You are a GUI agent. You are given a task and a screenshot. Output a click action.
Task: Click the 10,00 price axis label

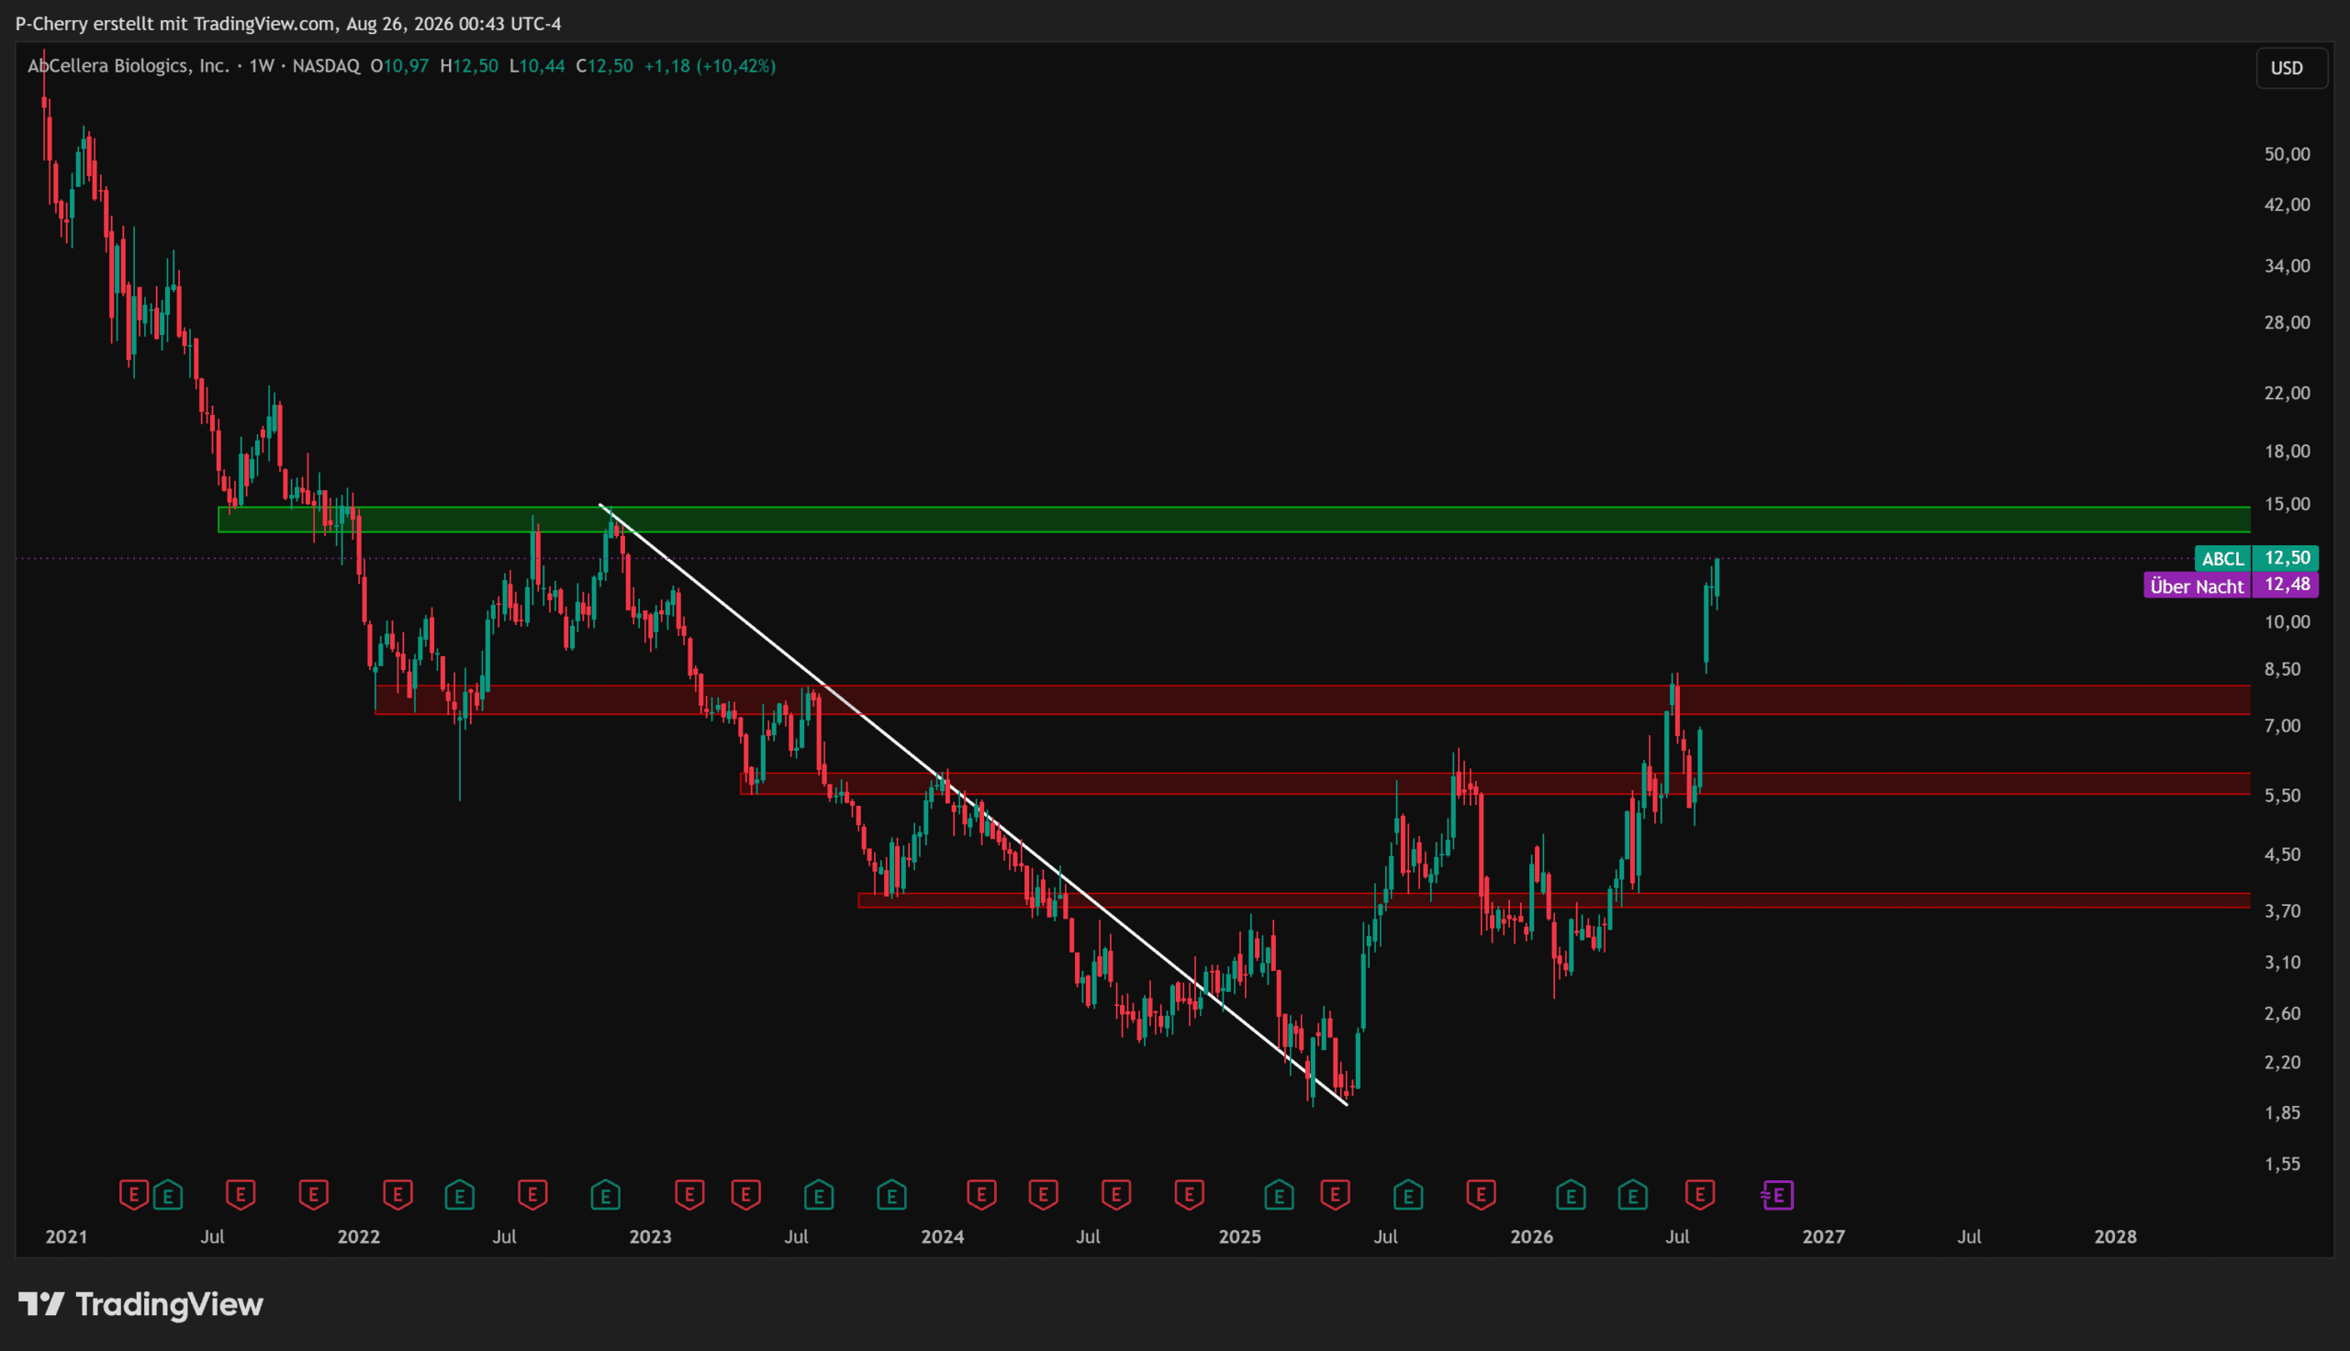pyautogui.click(x=2287, y=622)
